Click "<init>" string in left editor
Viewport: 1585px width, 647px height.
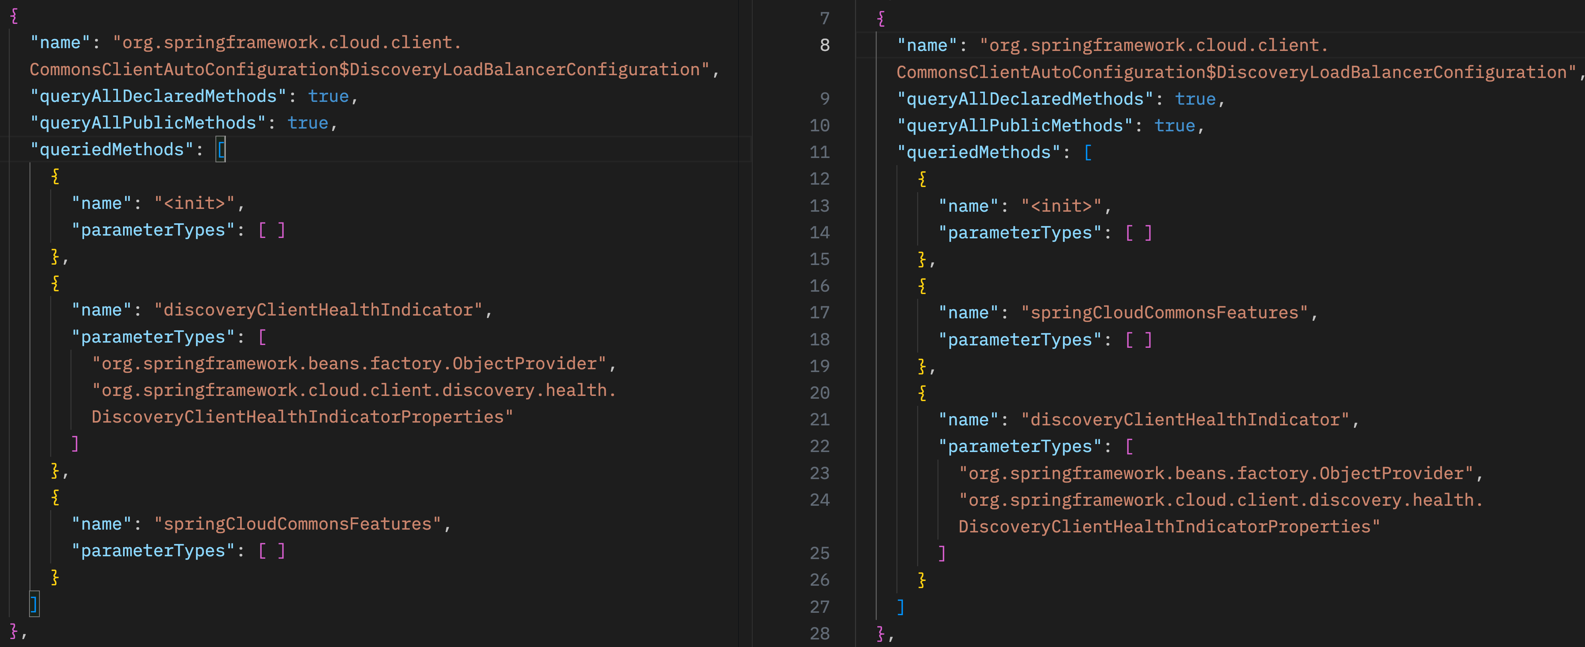click(194, 203)
